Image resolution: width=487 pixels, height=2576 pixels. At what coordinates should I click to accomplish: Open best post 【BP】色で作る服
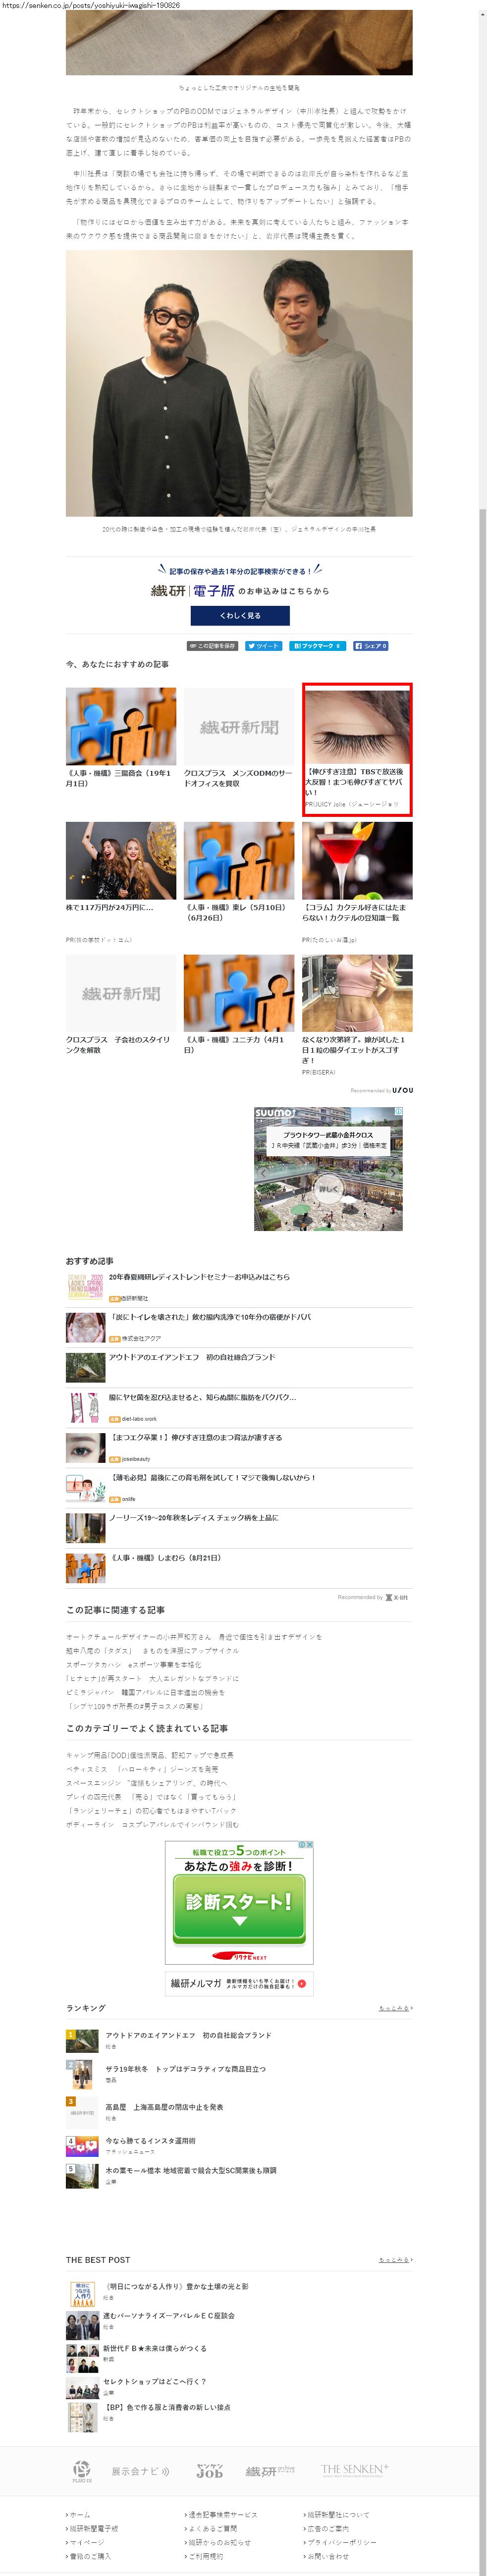click(167, 2407)
